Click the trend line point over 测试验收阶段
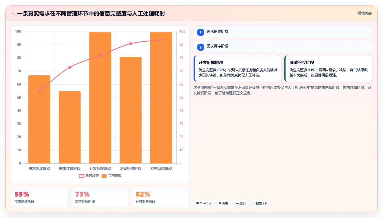Image resolution: width=383 pixels, height=218 pixels. pos(131,44)
